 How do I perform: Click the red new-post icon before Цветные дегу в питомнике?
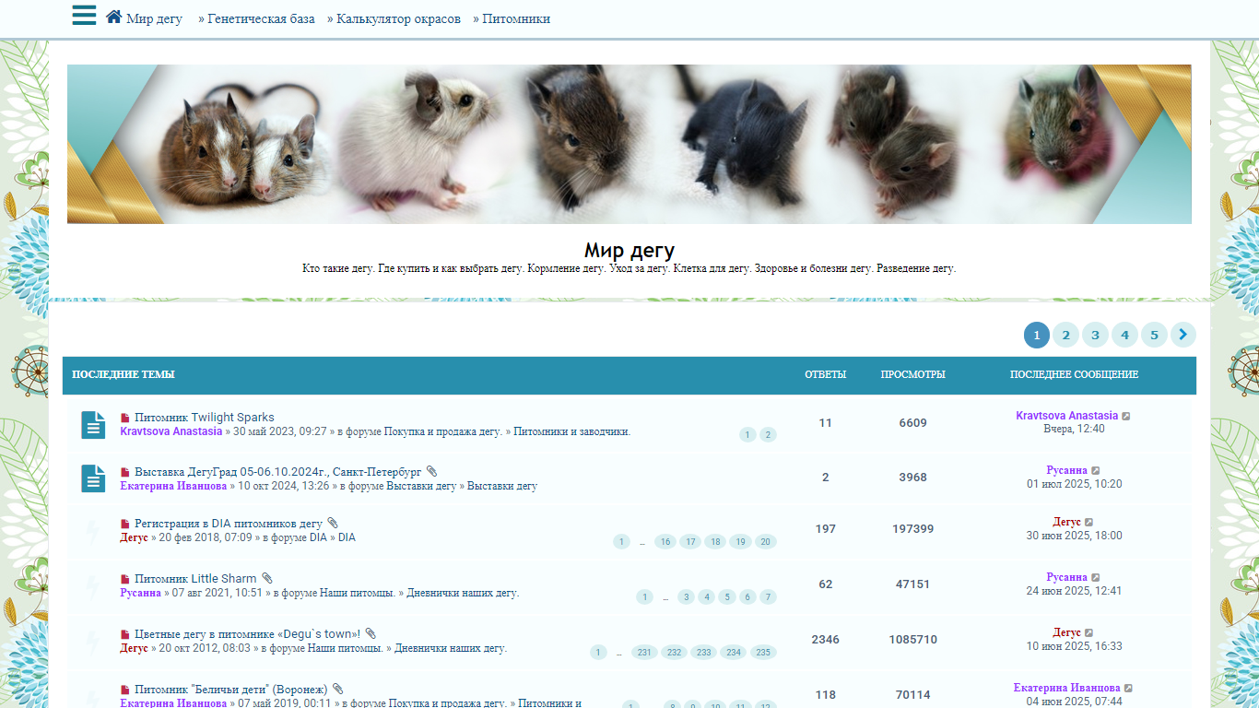[125, 634]
